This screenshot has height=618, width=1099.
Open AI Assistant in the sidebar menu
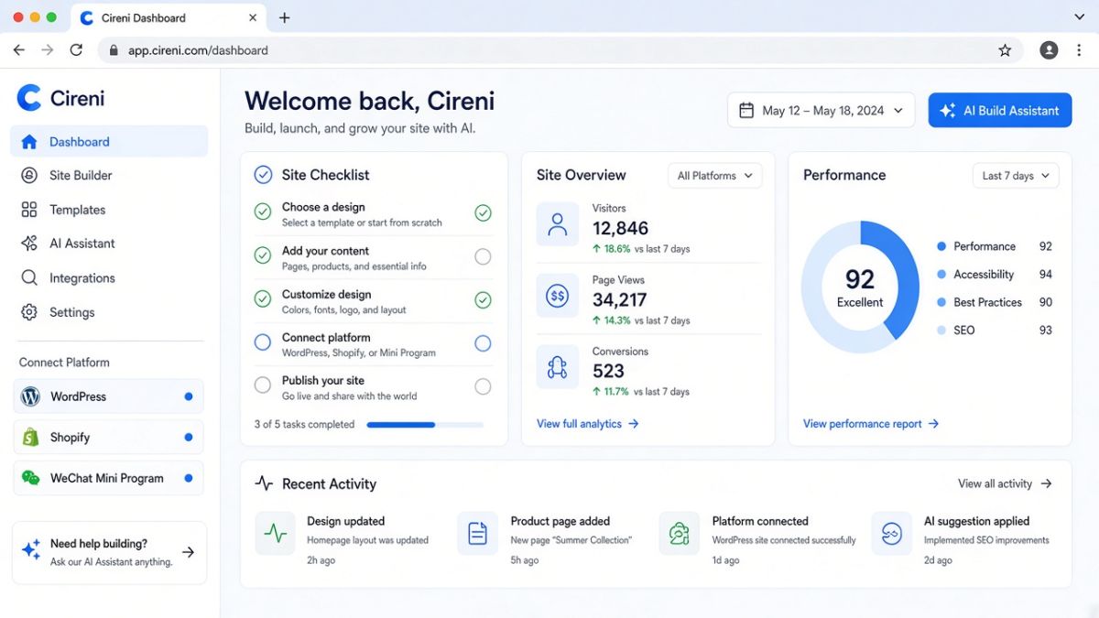(x=109, y=244)
